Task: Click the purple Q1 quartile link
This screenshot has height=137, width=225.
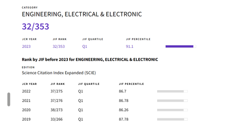Action: click(85, 46)
